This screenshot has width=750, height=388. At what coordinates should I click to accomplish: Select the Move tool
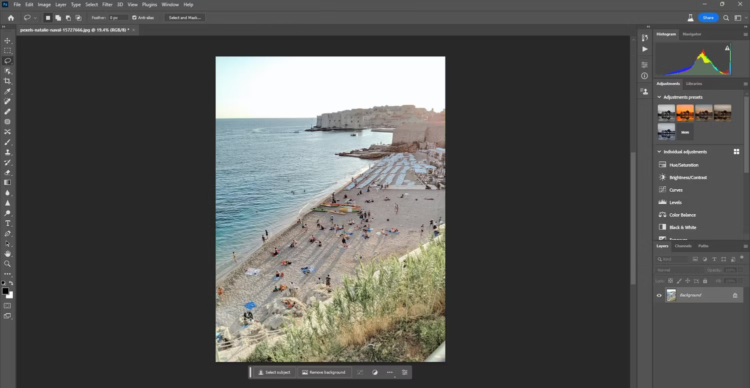click(x=7, y=41)
